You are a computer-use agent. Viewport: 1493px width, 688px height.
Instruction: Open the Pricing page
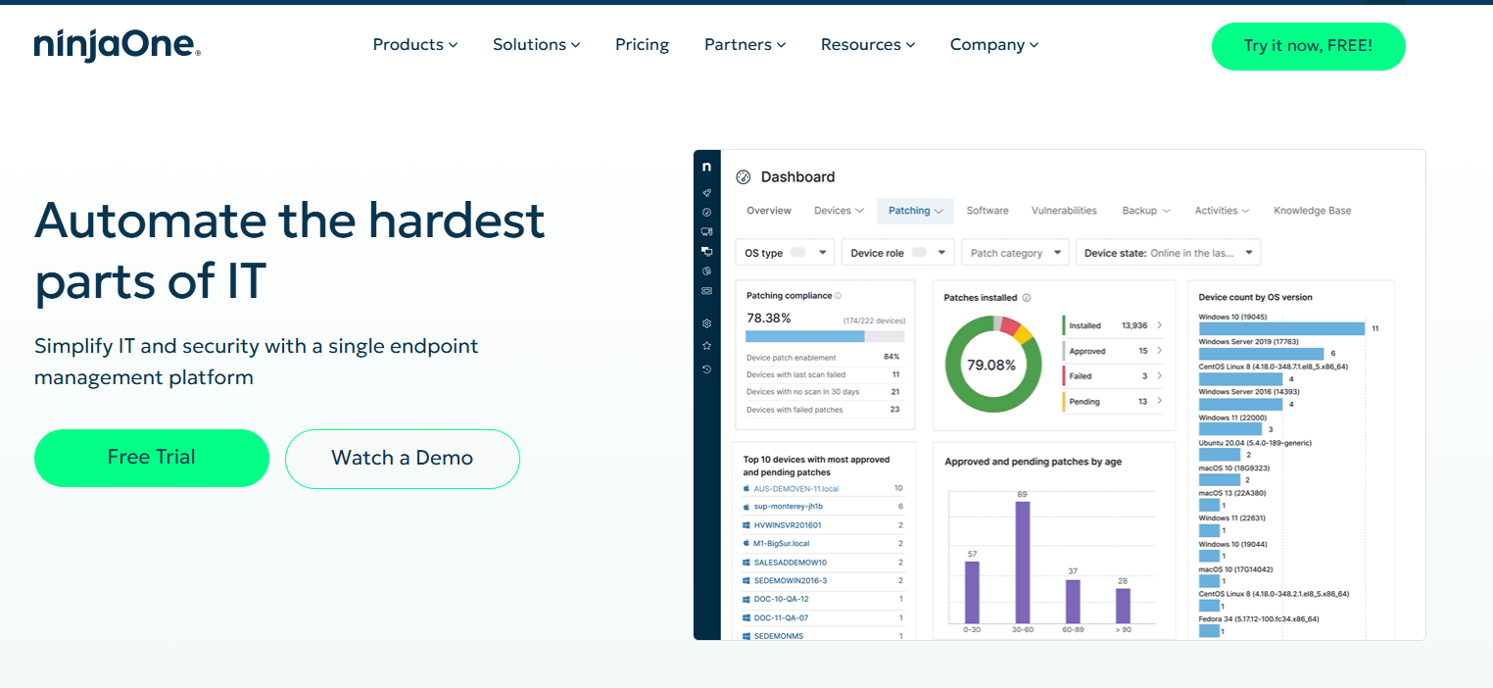[x=643, y=45]
